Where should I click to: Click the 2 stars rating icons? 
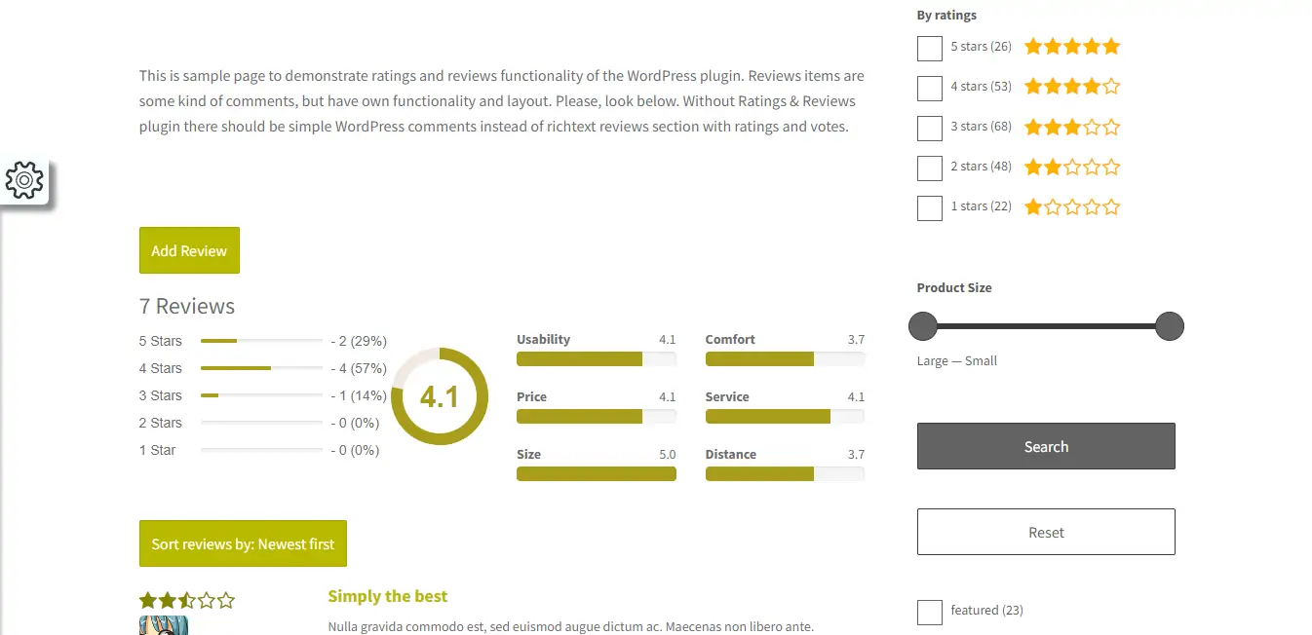coord(1071,167)
